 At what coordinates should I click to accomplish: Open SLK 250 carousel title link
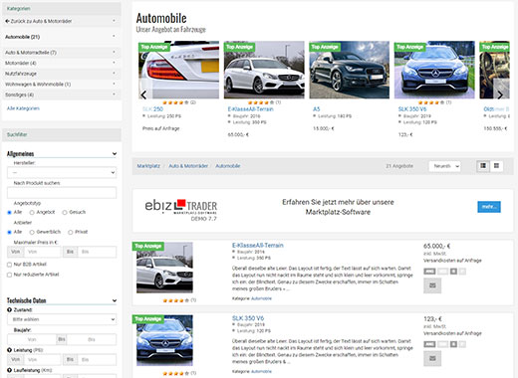pos(152,109)
